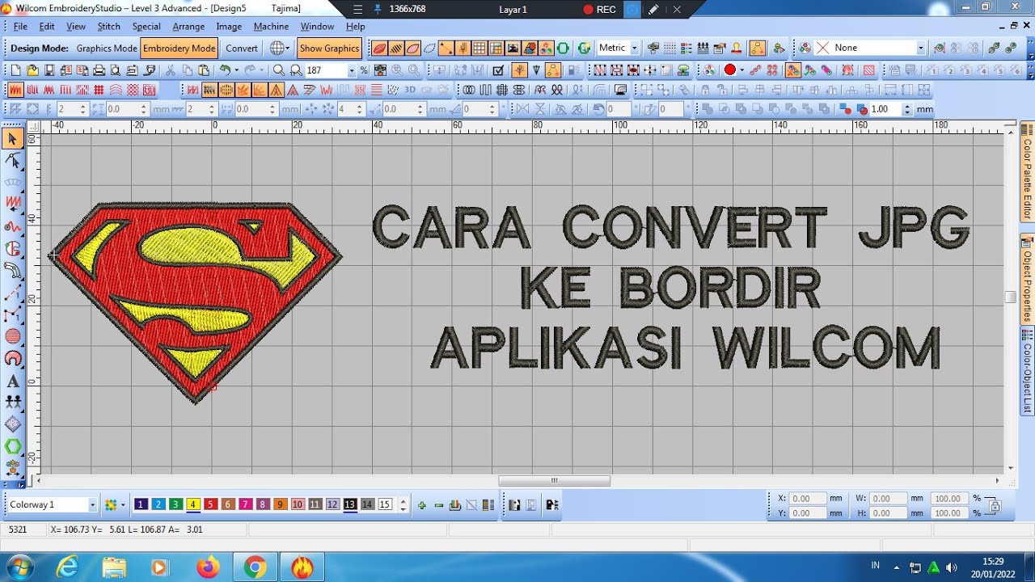Click the New design icon
Viewport: 1035px width, 582px height.
tap(16, 70)
